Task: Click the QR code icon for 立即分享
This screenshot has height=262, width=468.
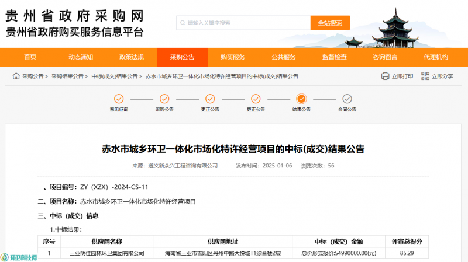Action: coord(425,76)
